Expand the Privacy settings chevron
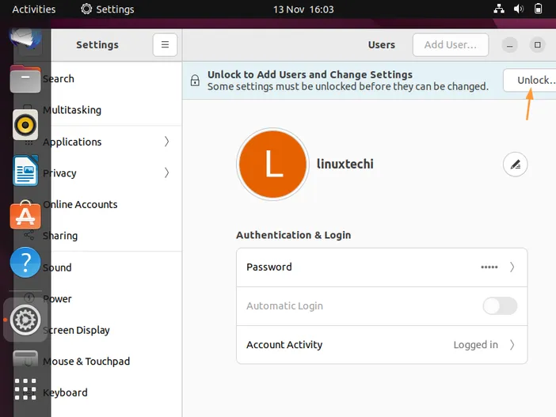Image resolution: width=556 pixels, height=417 pixels. [x=166, y=172]
